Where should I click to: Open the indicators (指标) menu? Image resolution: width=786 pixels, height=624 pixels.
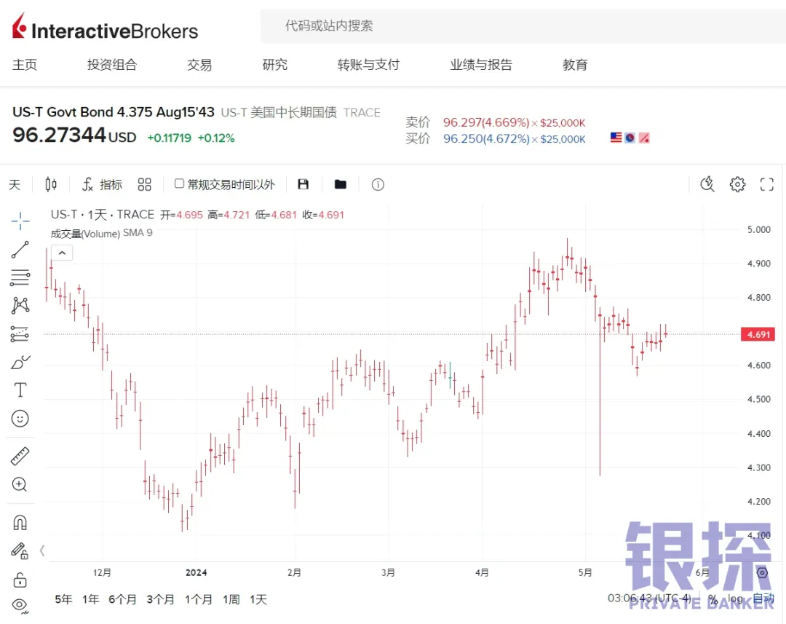(x=103, y=185)
